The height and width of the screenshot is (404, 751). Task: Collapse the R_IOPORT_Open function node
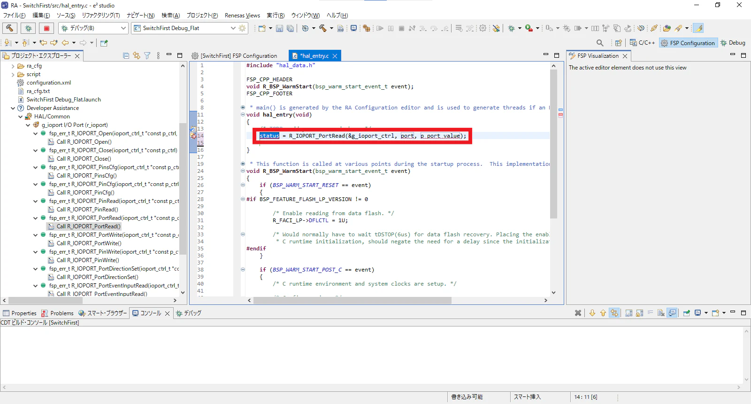(x=35, y=133)
